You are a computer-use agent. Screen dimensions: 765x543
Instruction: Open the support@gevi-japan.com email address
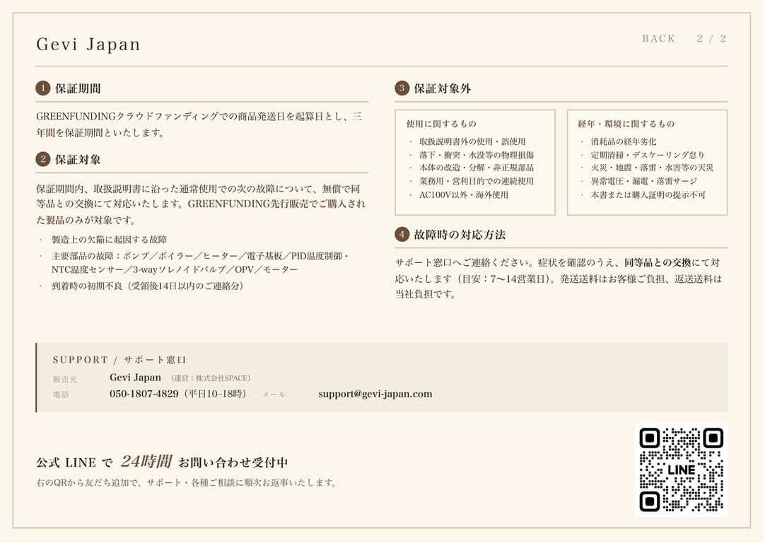pyautogui.click(x=375, y=394)
